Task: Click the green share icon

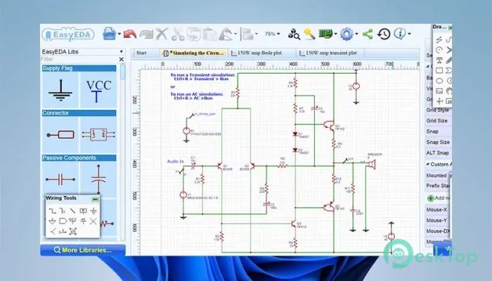Action: [368, 34]
